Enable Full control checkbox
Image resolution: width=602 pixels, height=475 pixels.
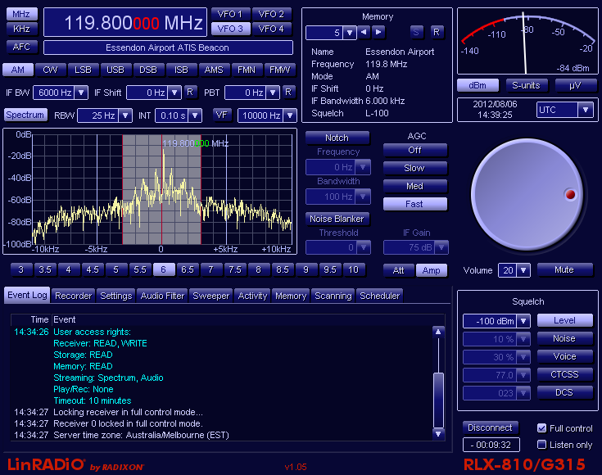(x=541, y=428)
